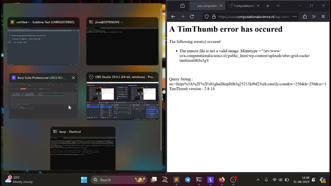Screen dimensions: 331x186
Task: Select the Burp Suite Professional window thumbnail
Action: click(x=43, y=96)
